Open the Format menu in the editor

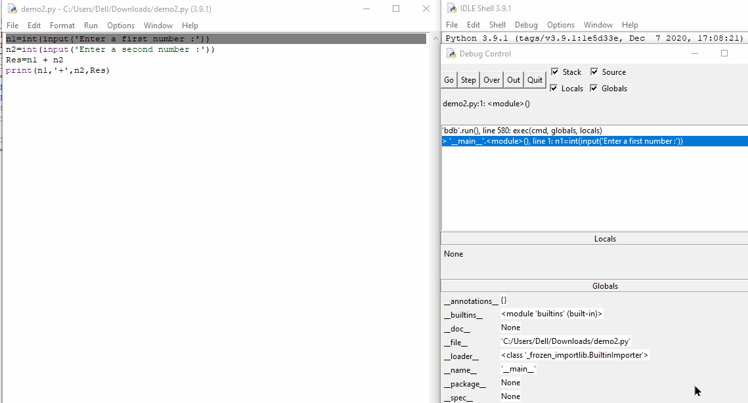(62, 26)
